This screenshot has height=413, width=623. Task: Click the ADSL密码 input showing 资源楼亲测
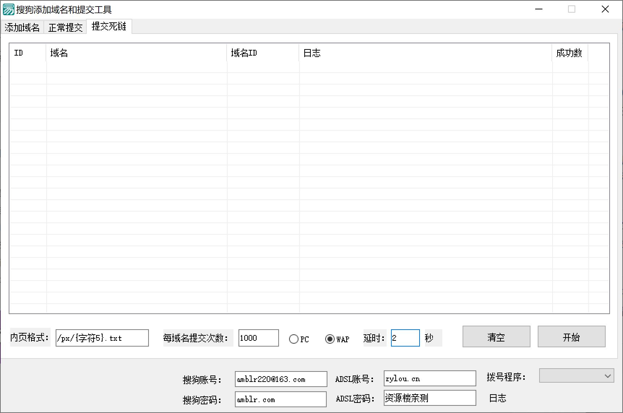pos(429,398)
